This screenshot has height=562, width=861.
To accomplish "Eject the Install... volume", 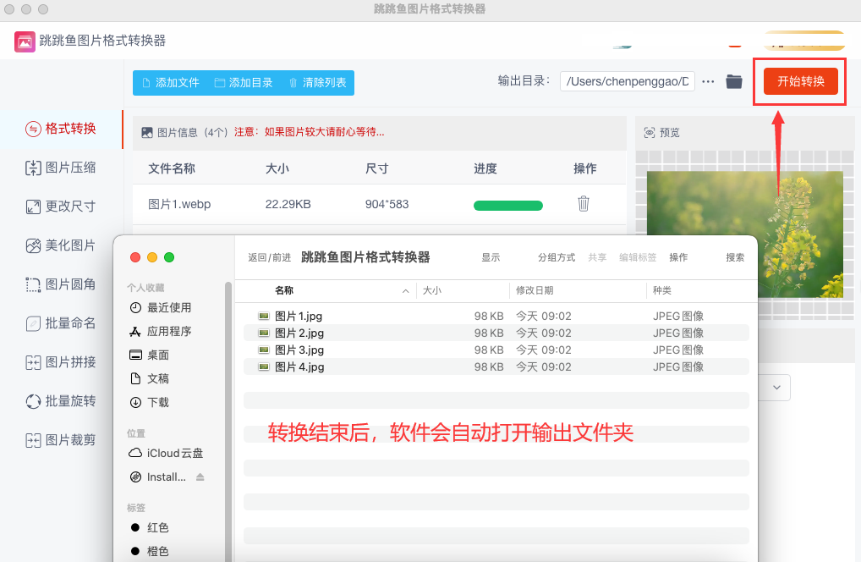I will [200, 477].
